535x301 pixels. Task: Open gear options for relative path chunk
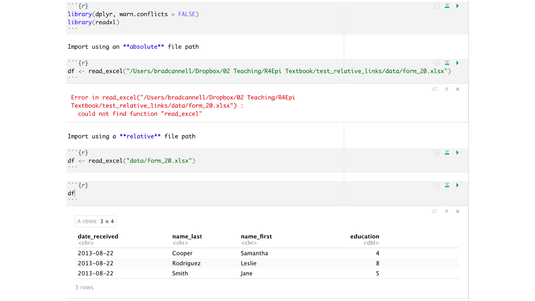pos(437,152)
